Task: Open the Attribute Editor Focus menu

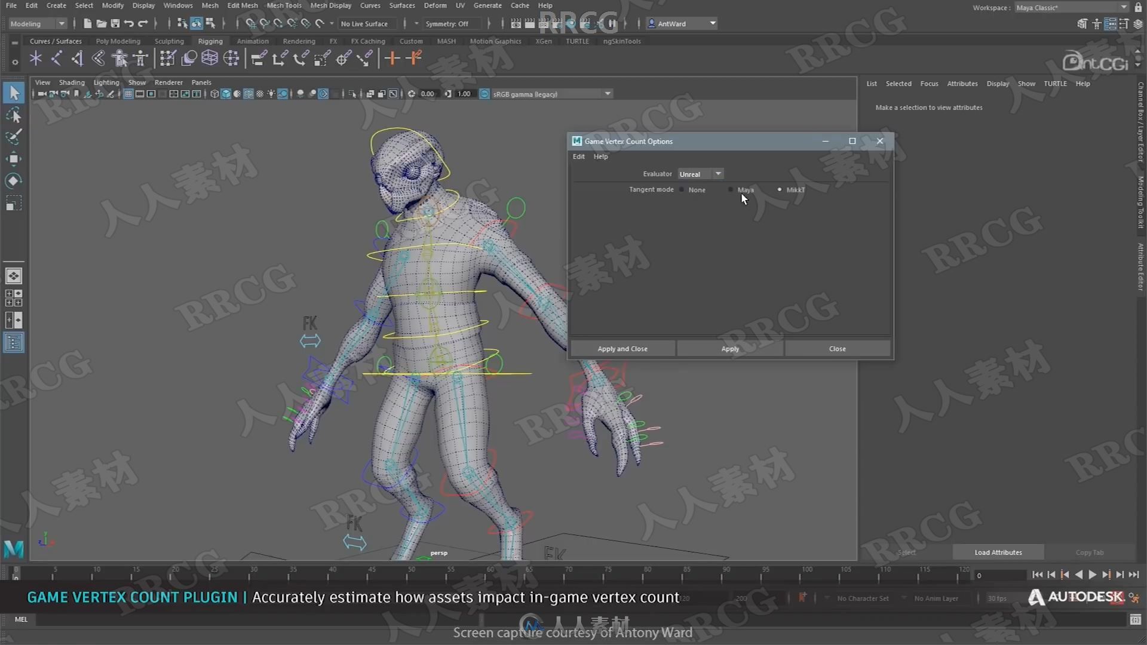Action: 929,84
